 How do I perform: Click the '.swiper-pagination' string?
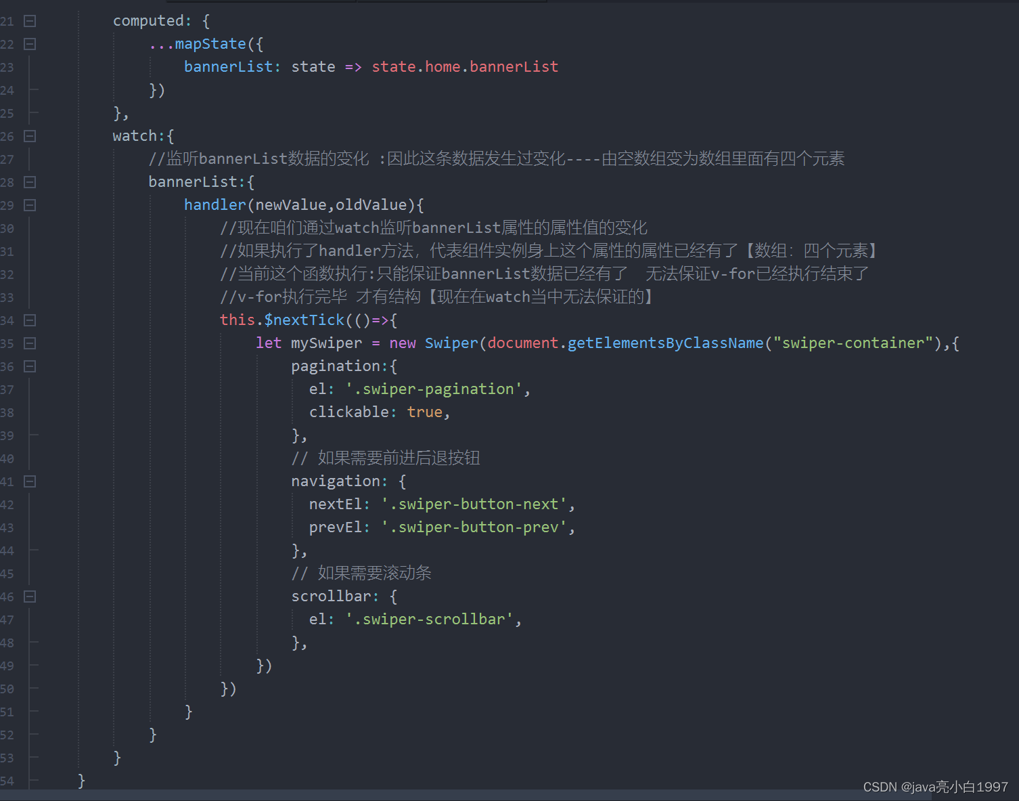[434, 389]
